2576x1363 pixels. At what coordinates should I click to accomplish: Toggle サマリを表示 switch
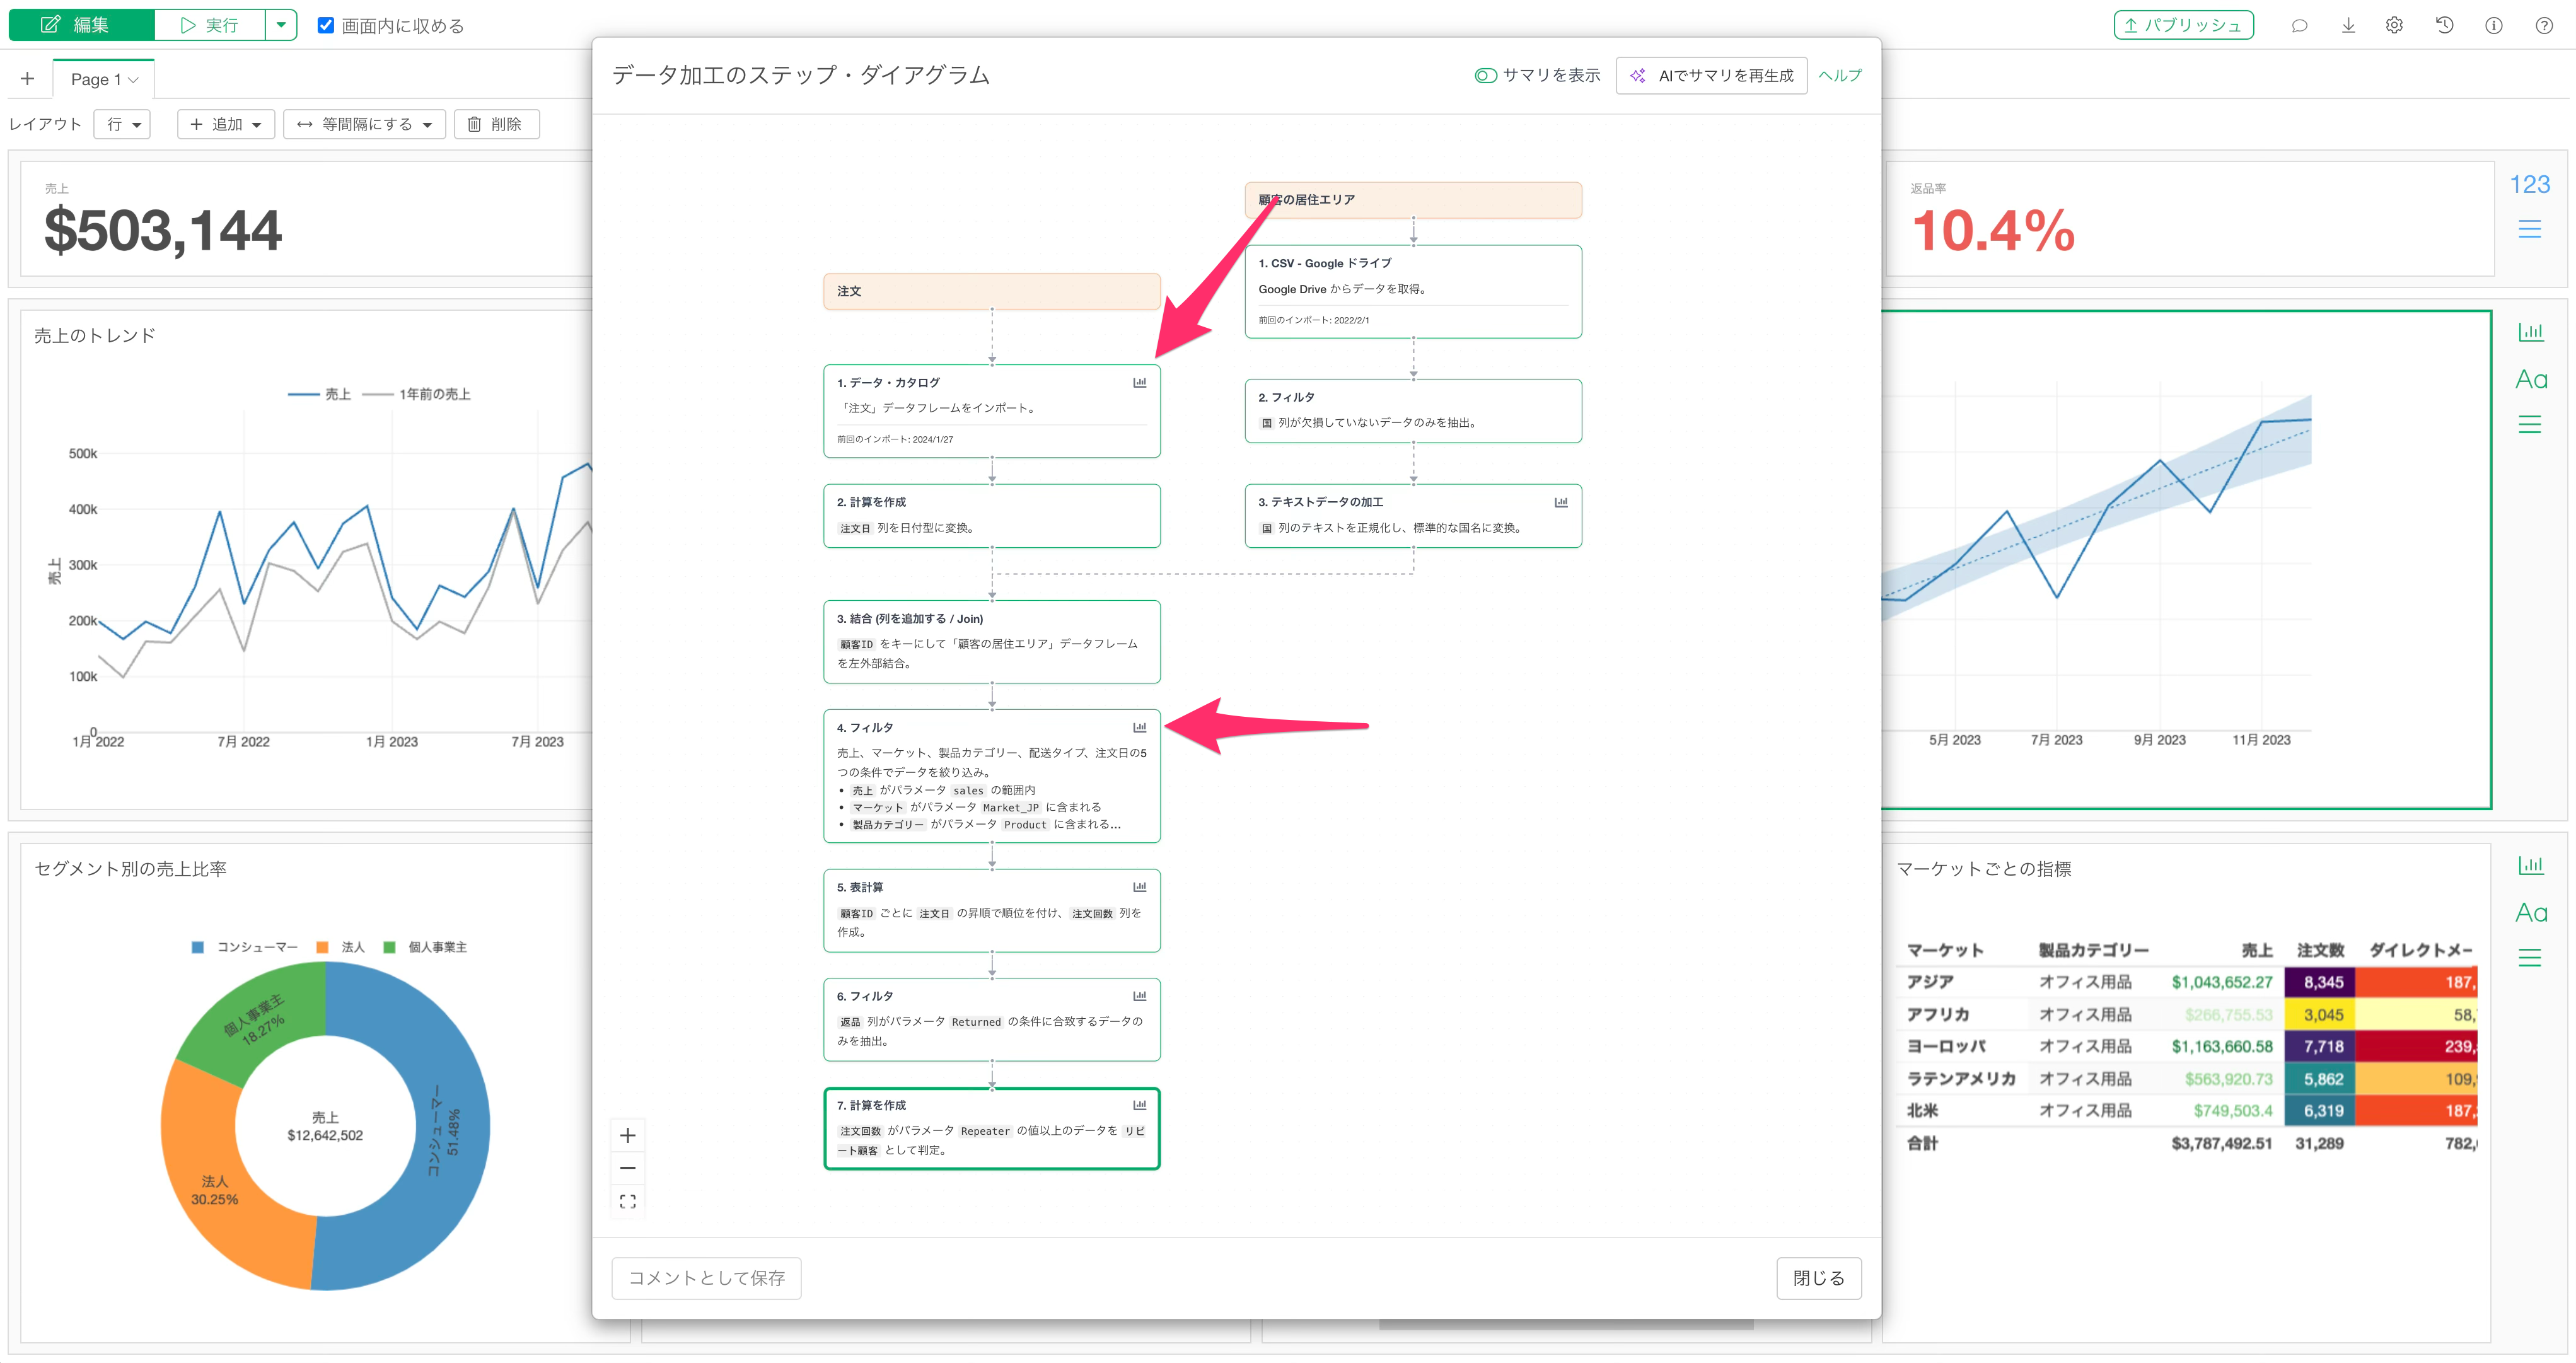click(x=1485, y=75)
